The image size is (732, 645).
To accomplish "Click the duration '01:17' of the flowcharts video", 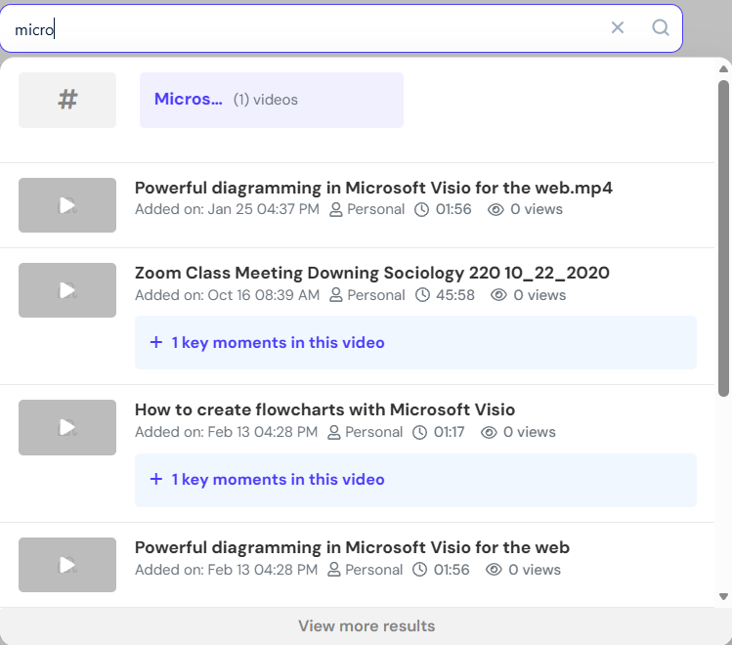I will tap(450, 432).
